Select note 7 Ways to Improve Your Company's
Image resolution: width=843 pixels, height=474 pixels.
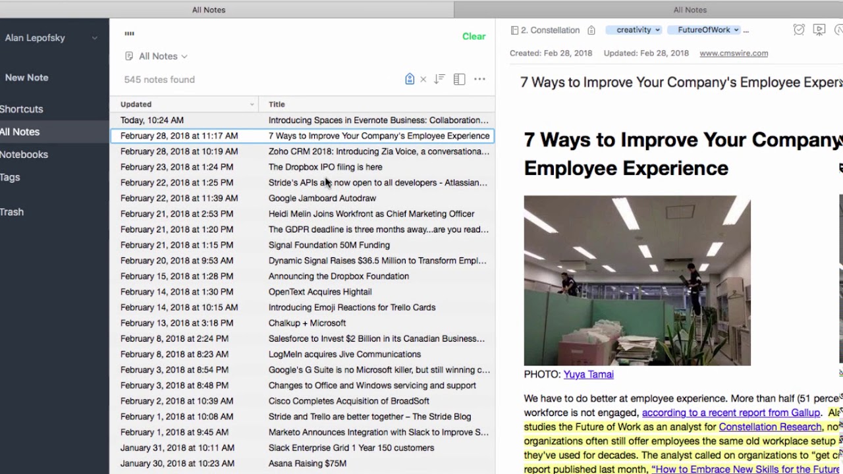(302, 136)
